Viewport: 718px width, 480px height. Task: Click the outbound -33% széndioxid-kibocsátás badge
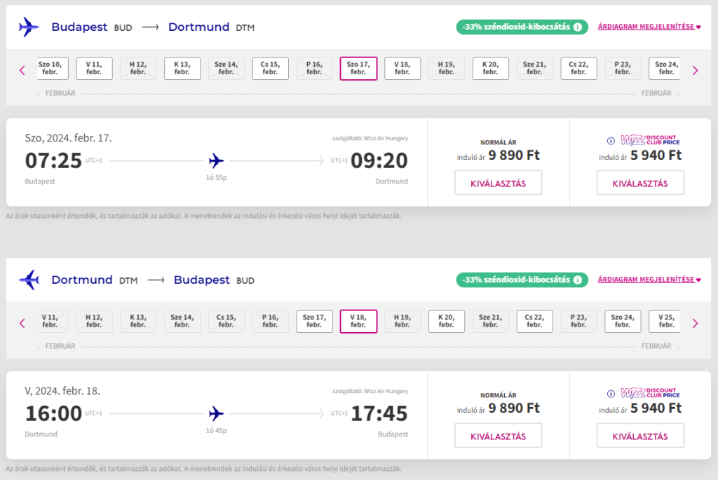[x=515, y=27]
